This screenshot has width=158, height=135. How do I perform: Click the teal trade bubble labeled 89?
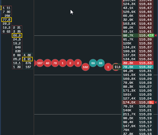tap(93, 63)
